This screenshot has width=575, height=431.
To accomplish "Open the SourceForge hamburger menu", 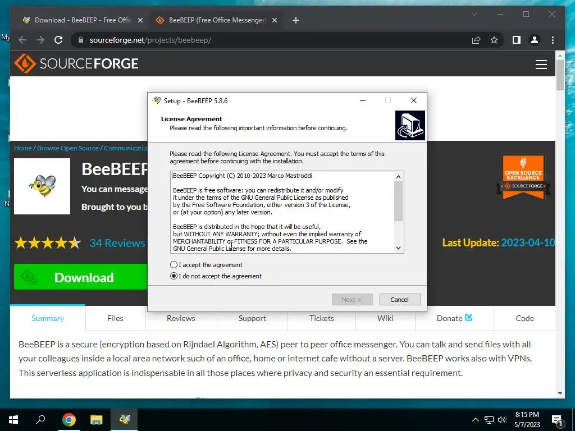I will click(541, 64).
